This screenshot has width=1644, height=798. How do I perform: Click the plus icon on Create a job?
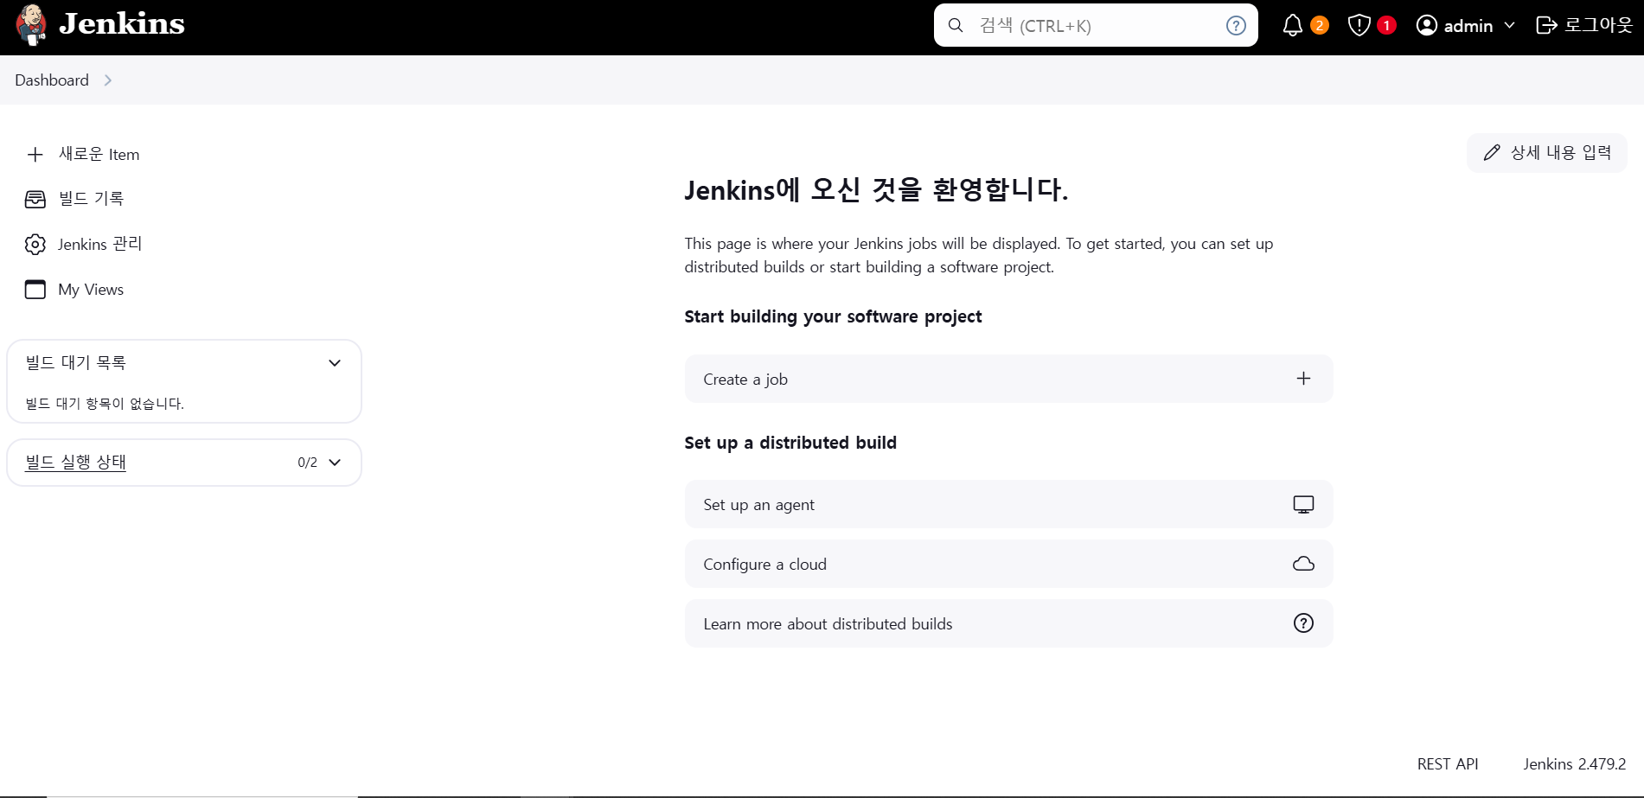tap(1303, 379)
